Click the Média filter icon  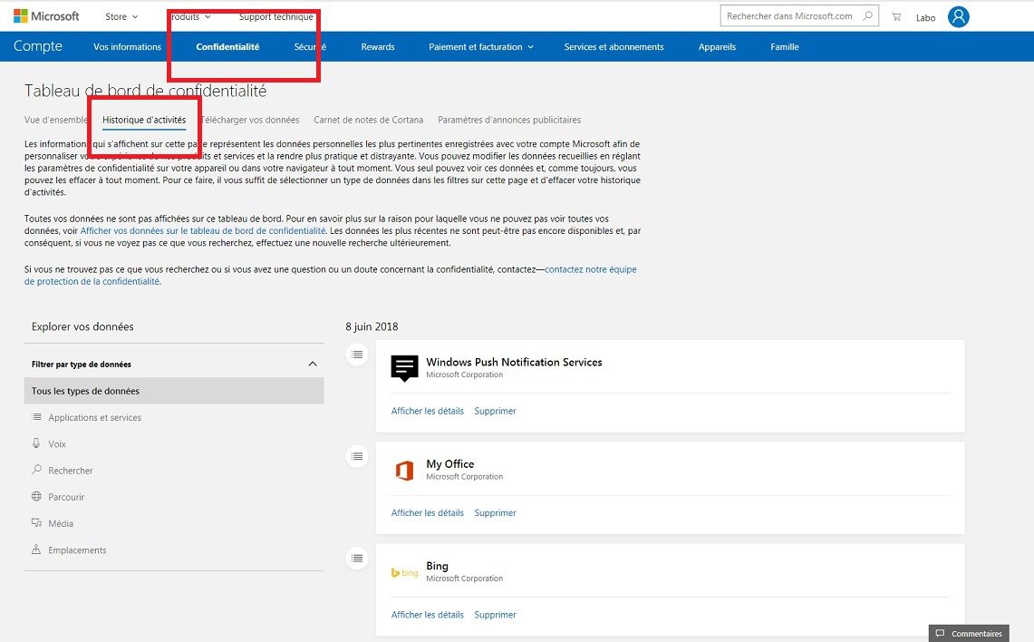tap(36, 522)
